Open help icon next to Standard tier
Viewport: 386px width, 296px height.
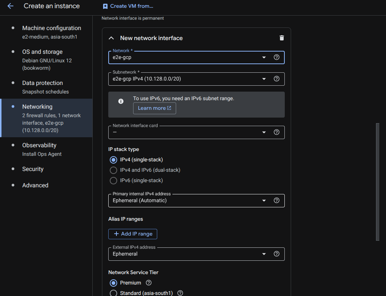(x=180, y=293)
